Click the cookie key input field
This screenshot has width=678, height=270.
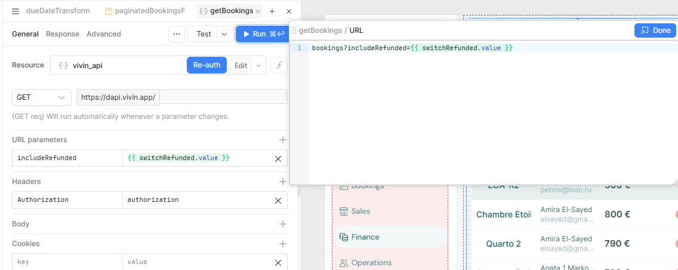tap(67, 262)
